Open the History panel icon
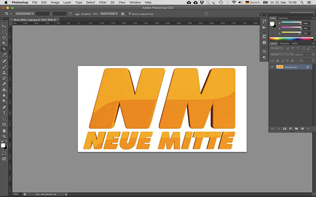 [x=264, y=22]
